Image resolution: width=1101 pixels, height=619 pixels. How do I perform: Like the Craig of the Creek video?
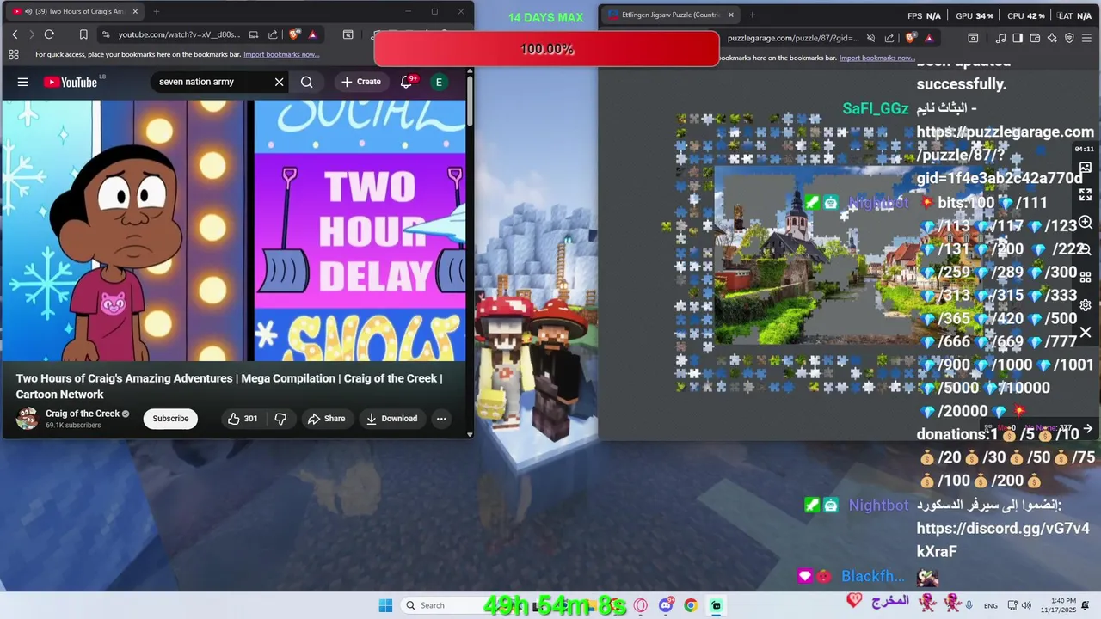(x=243, y=419)
